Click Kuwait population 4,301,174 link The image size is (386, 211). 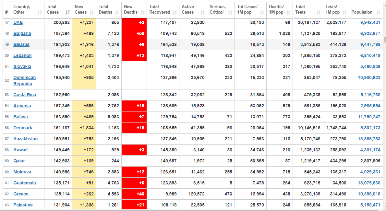[370, 150]
